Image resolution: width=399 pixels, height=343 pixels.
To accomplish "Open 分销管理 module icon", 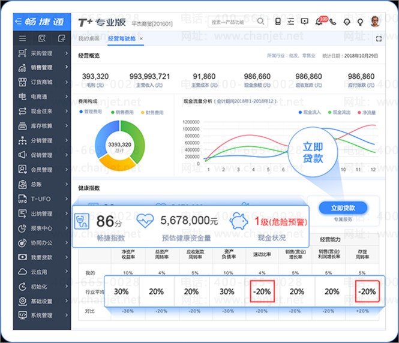I will tap(22, 140).
